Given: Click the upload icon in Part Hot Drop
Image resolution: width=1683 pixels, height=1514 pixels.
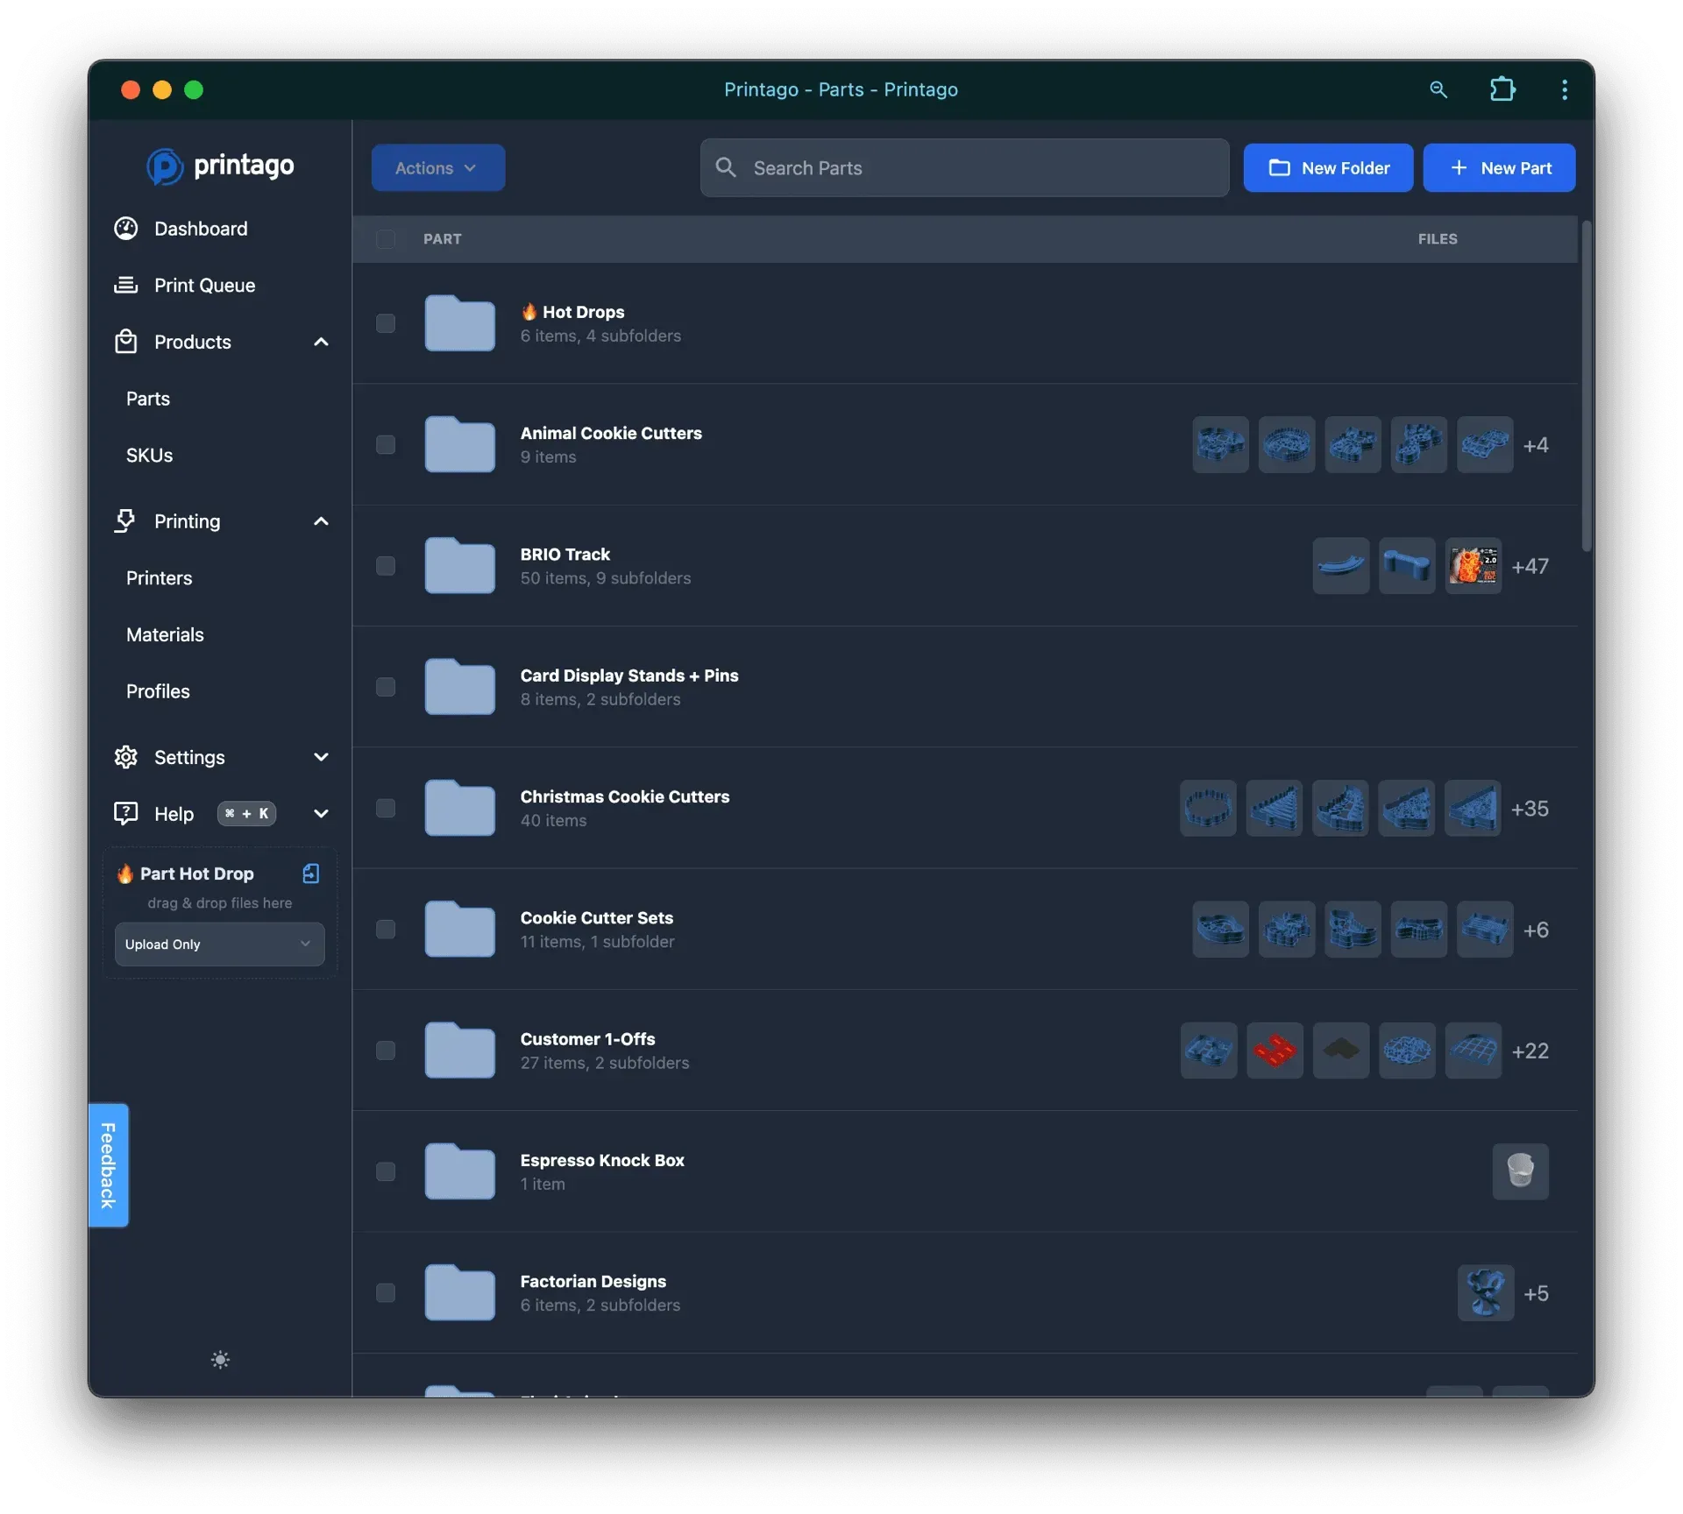Looking at the screenshot, I should point(310,874).
